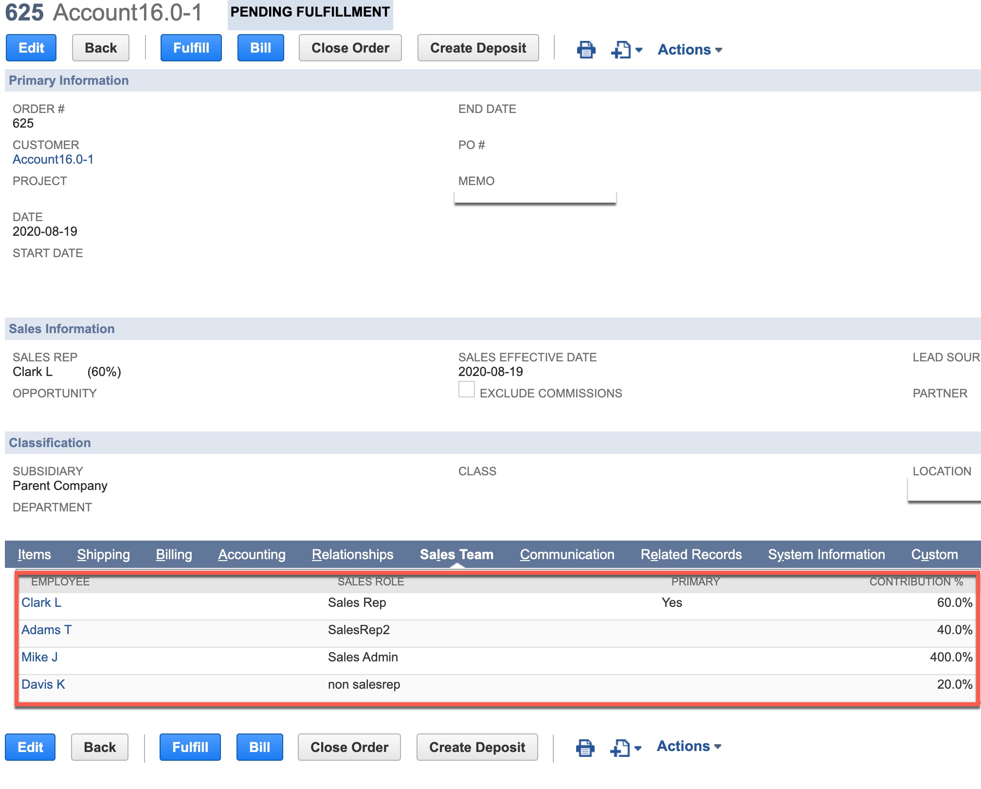Select the 60.0% contribution value

point(955,602)
